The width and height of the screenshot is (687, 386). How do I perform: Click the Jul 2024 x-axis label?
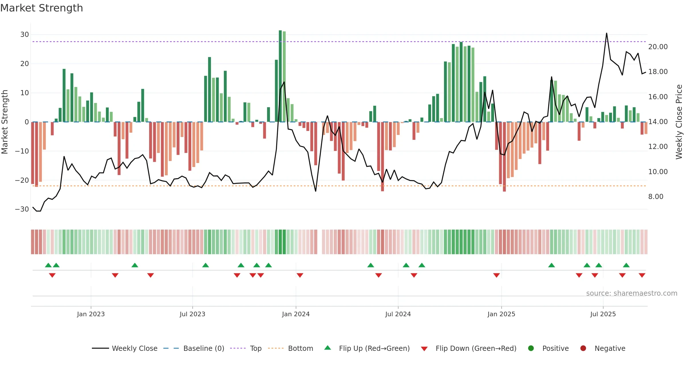click(398, 314)
